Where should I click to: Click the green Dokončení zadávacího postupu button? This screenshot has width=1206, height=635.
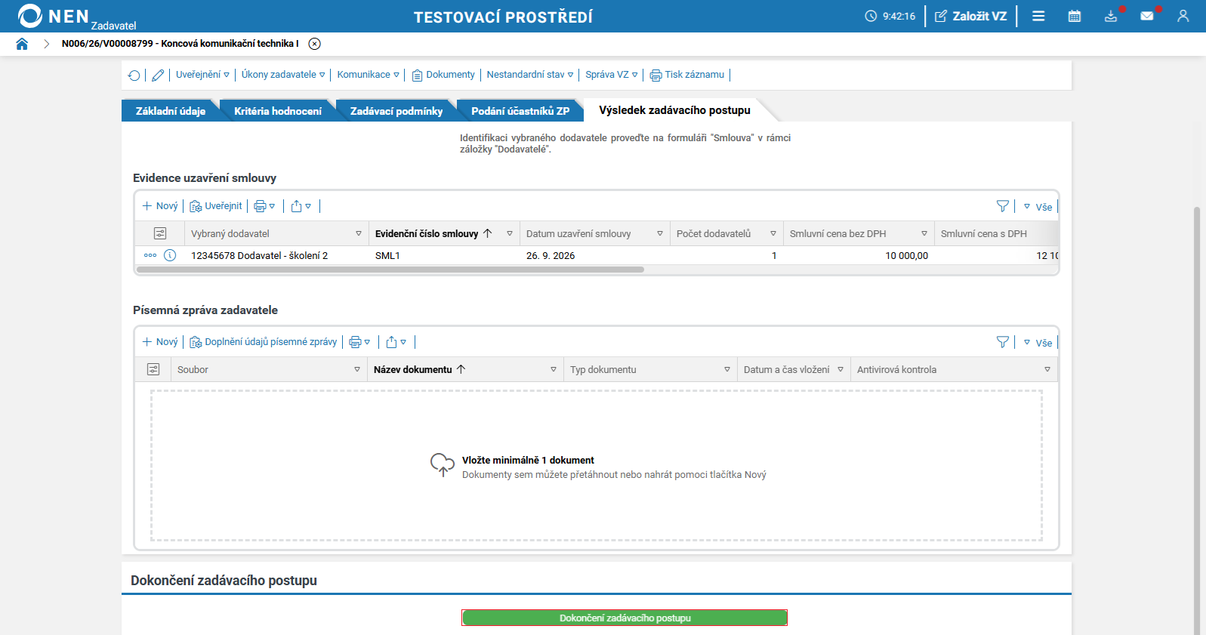[x=625, y=618]
